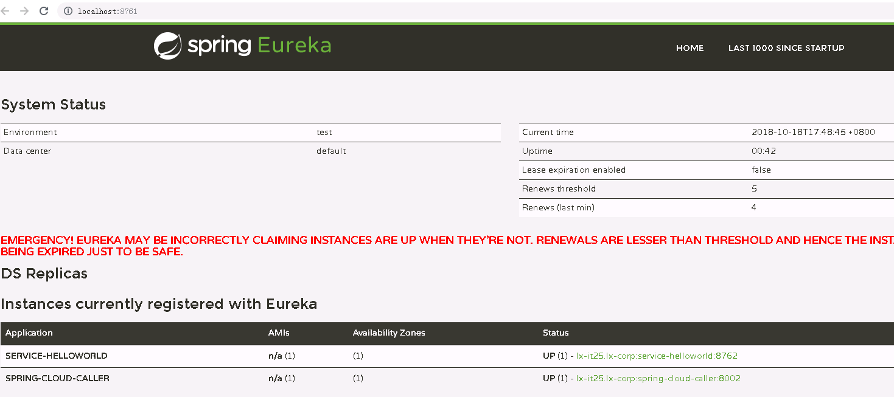Click the Renews threshold label
Viewport: 894px width, 397px height.
tap(559, 188)
